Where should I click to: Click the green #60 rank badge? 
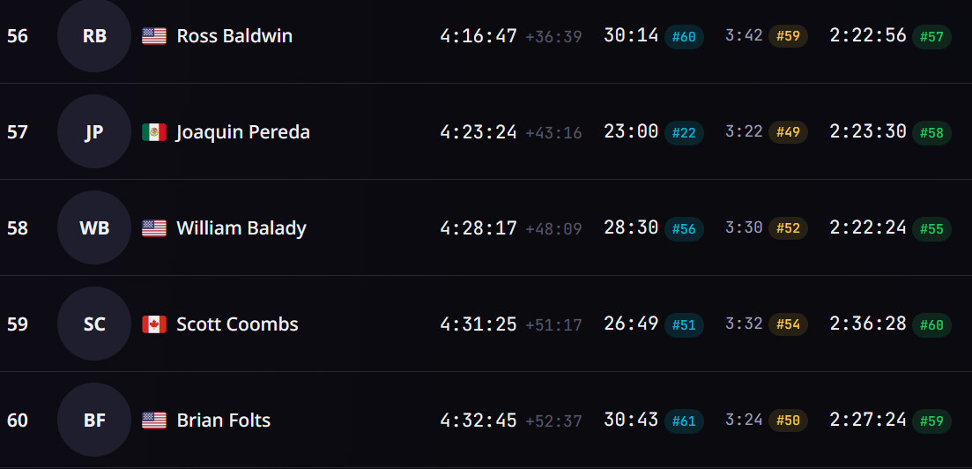931,325
